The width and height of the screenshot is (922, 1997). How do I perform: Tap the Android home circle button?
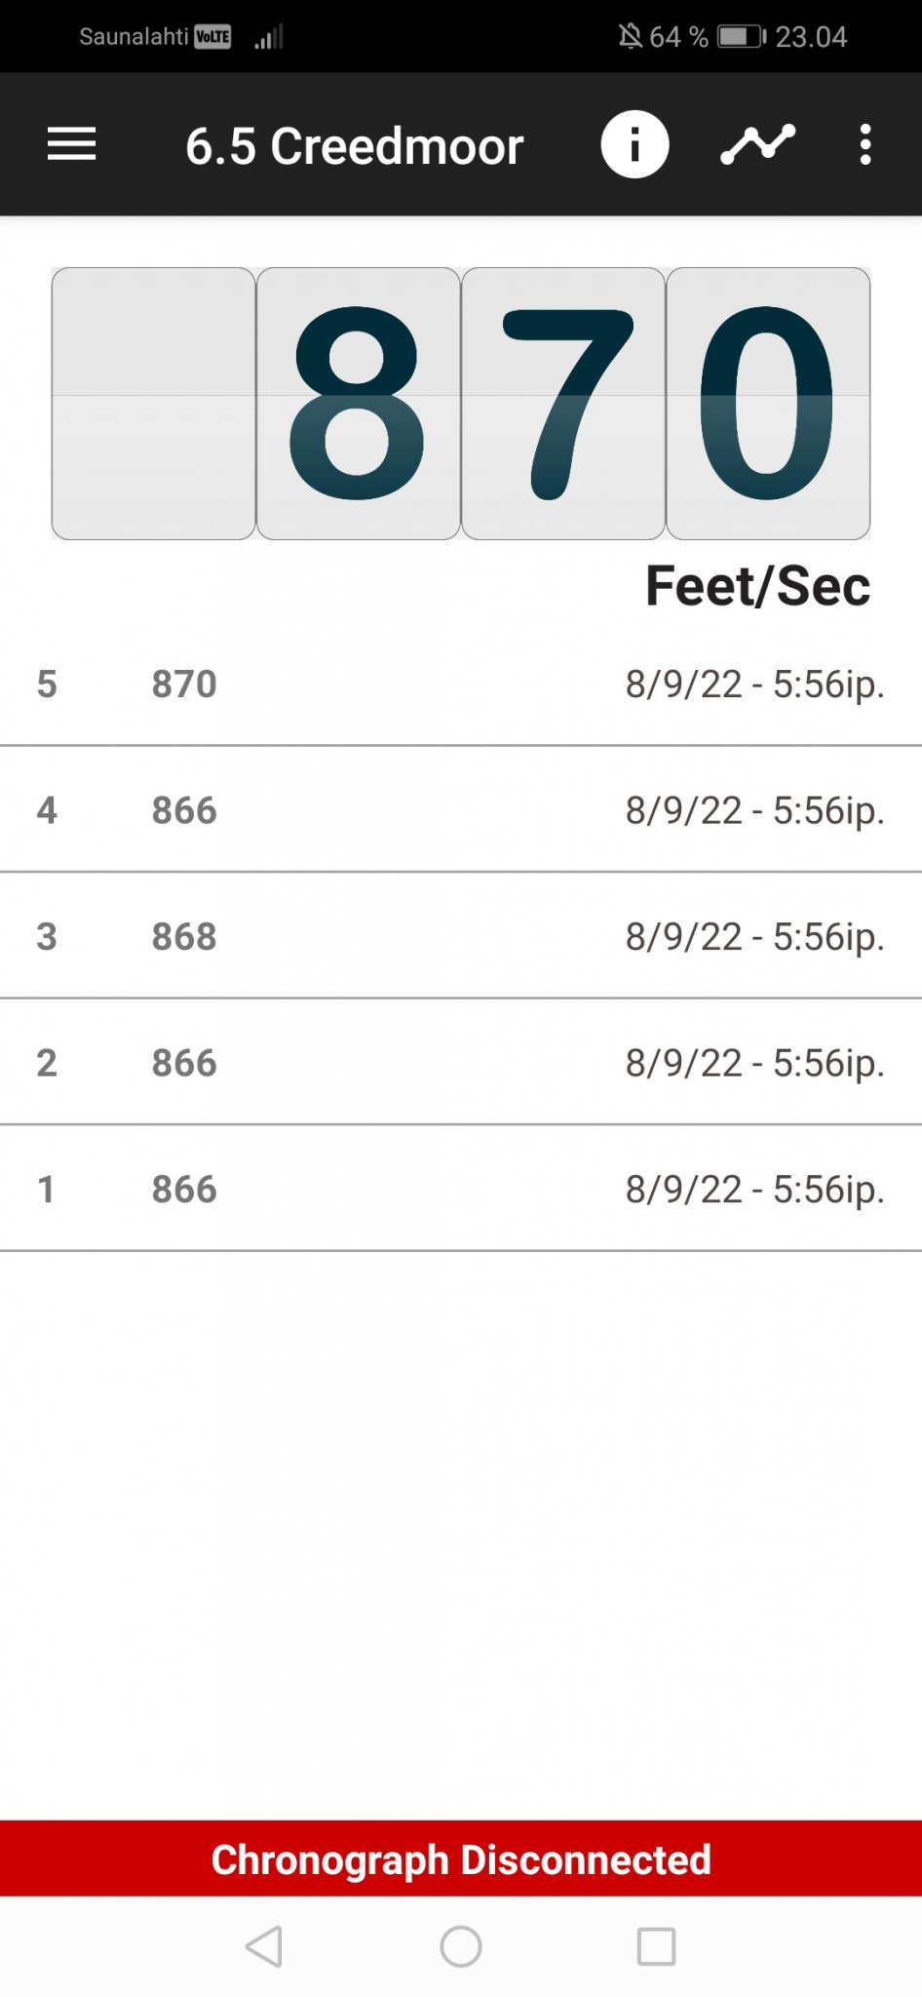[461, 1946]
